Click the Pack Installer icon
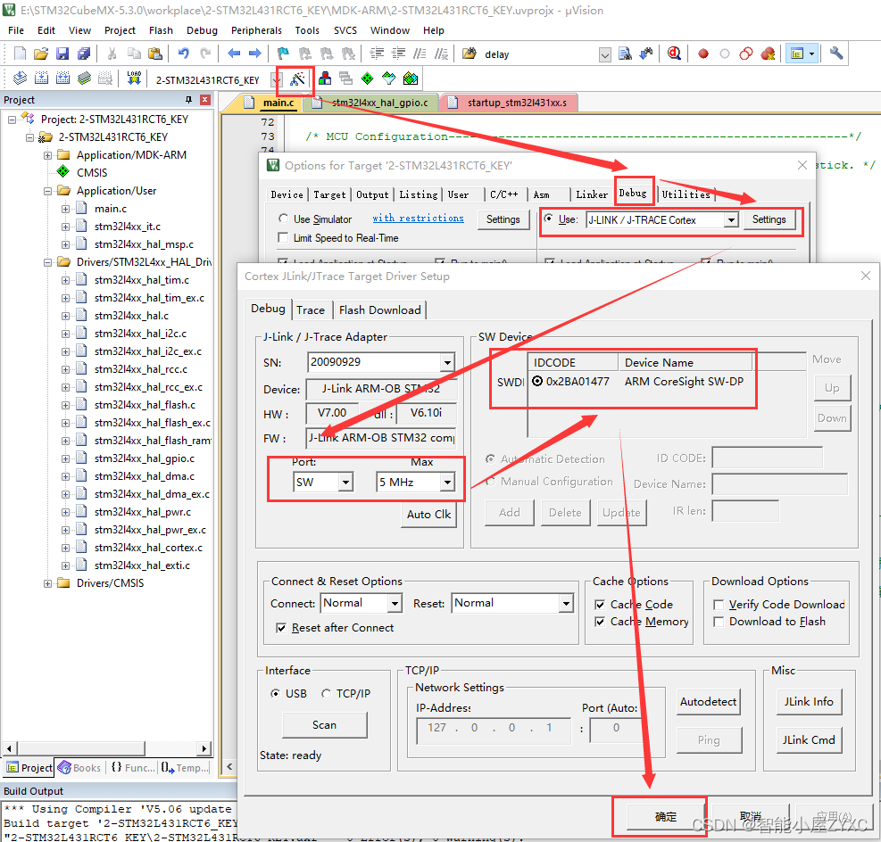 411,78
